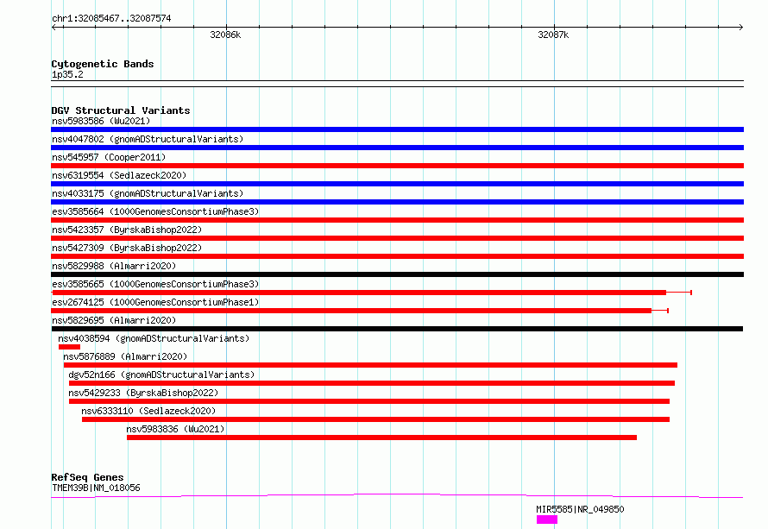Click the red bar under nsv5876889
768x529 pixels.
tap(370, 365)
